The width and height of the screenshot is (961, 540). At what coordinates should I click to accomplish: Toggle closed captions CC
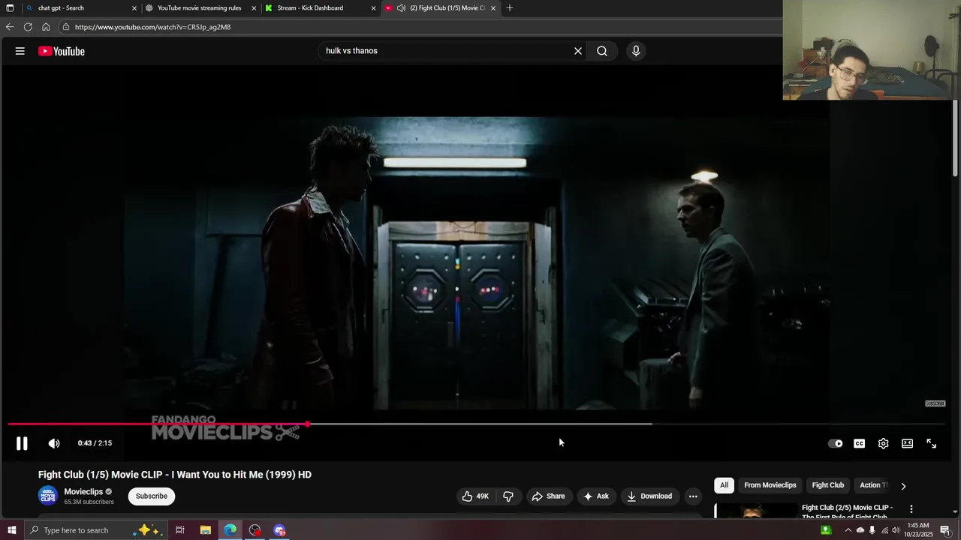[860, 443]
